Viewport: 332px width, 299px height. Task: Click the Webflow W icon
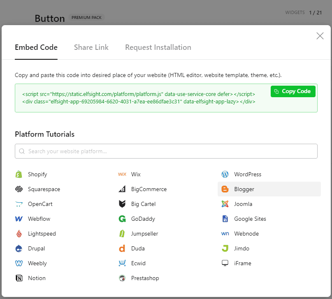pyautogui.click(x=19, y=219)
